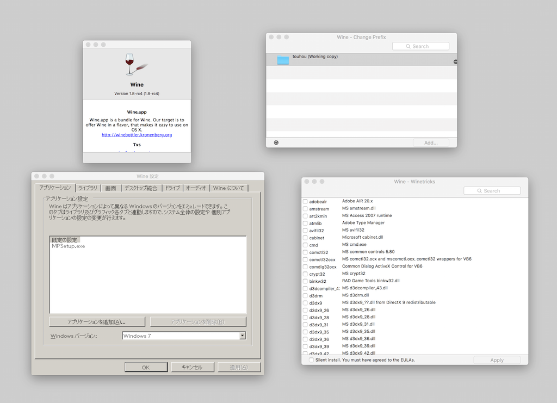Click the Apply button in Winetricks
This screenshot has width=557, height=403.
tap(497, 360)
